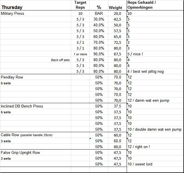Select the False Grip Upright Row cell
Screen dimensions: 184x173
(20, 153)
